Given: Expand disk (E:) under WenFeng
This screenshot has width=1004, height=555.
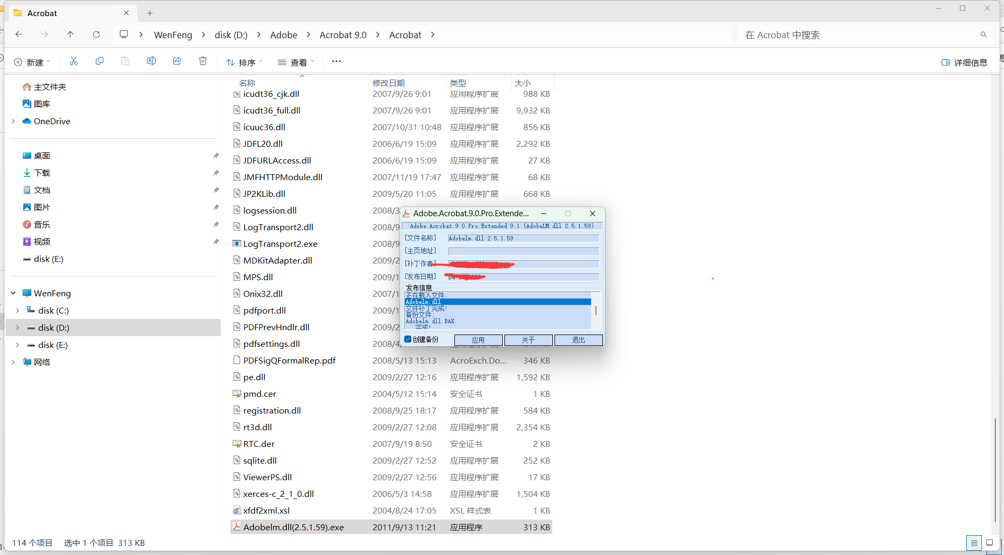Looking at the screenshot, I should pos(18,345).
